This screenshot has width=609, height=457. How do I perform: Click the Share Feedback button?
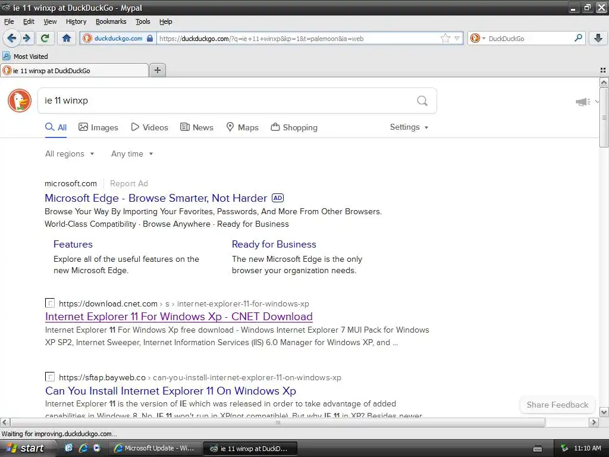tap(557, 405)
